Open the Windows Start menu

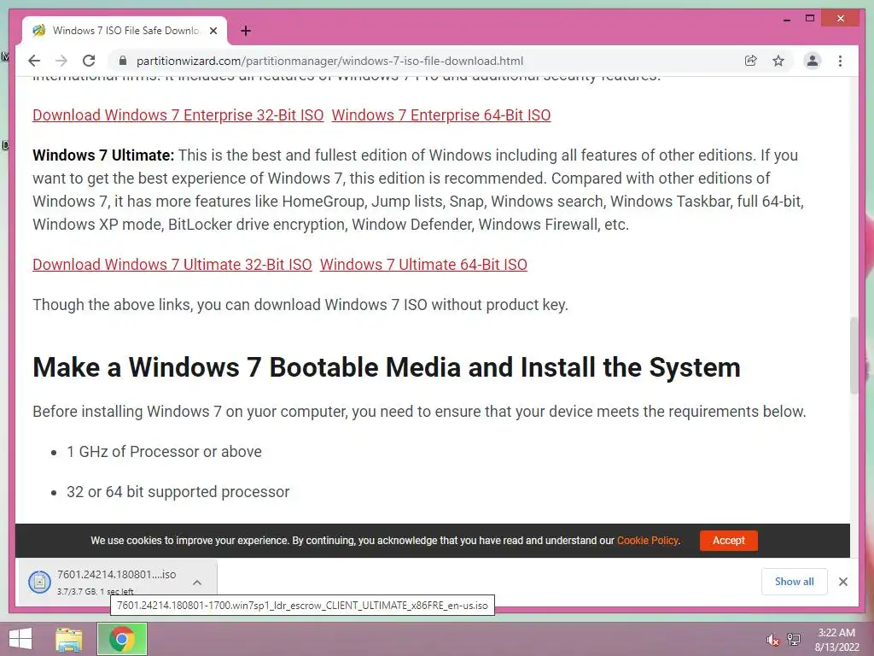pyautogui.click(x=20, y=639)
